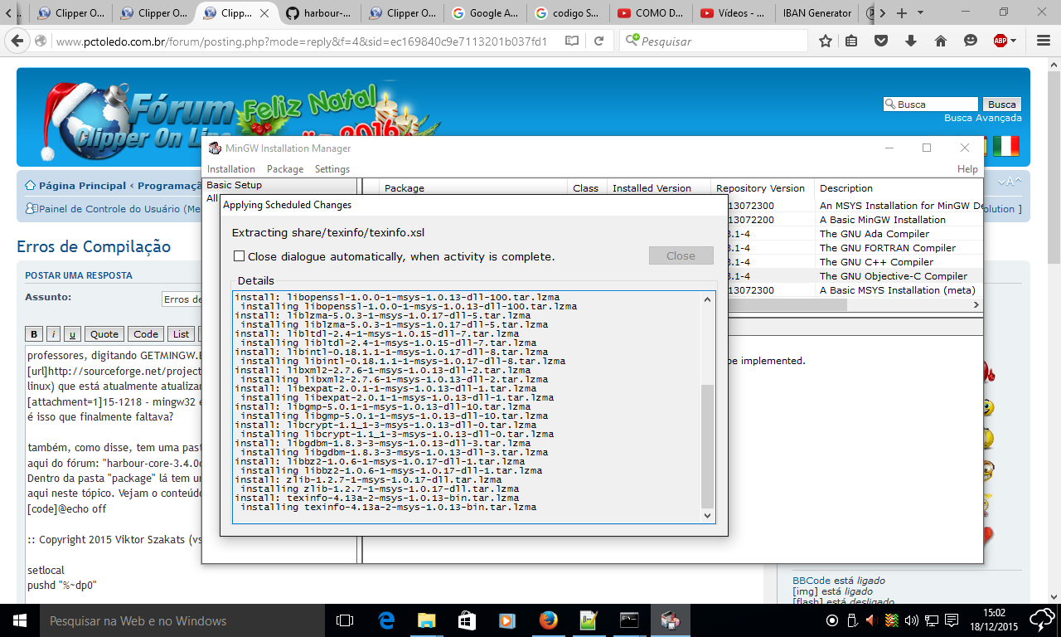This screenshot has width=1061, height=637.
Task: Open the Firefox hamburger menu
Action: coord(1042,41)
